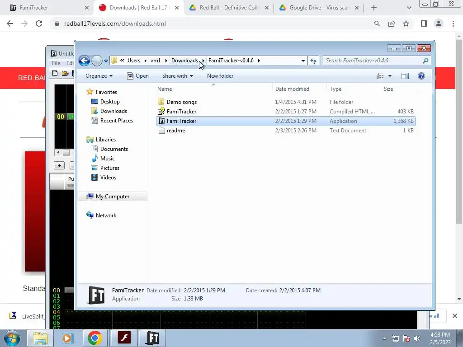The image size is (463, 347).
Task: Toggle the preview pane icon
Action: 405,76
